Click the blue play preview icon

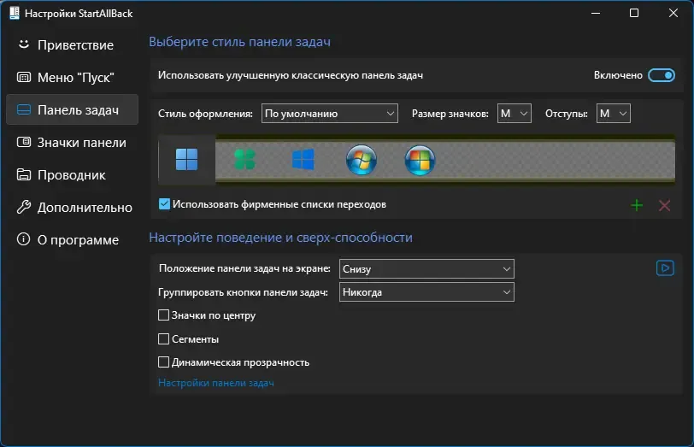pyautogui.click(x=665, y=268)
